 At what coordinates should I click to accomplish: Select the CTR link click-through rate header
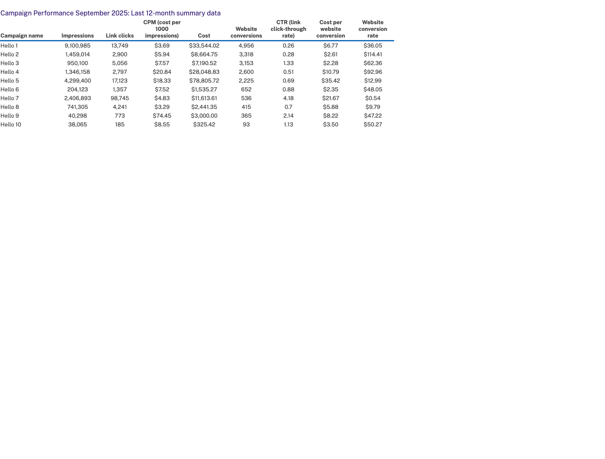(x=289, y=29)
